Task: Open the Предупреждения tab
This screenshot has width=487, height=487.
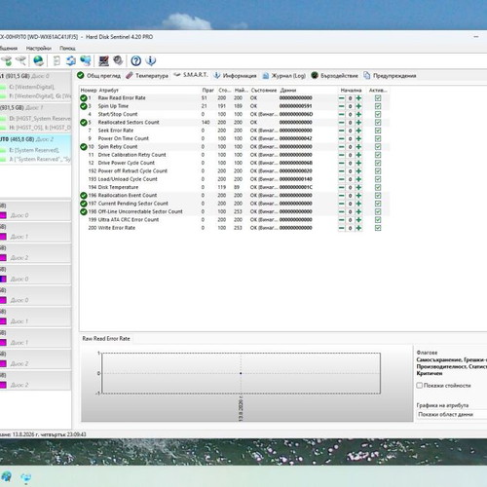Action: (390, 76)
